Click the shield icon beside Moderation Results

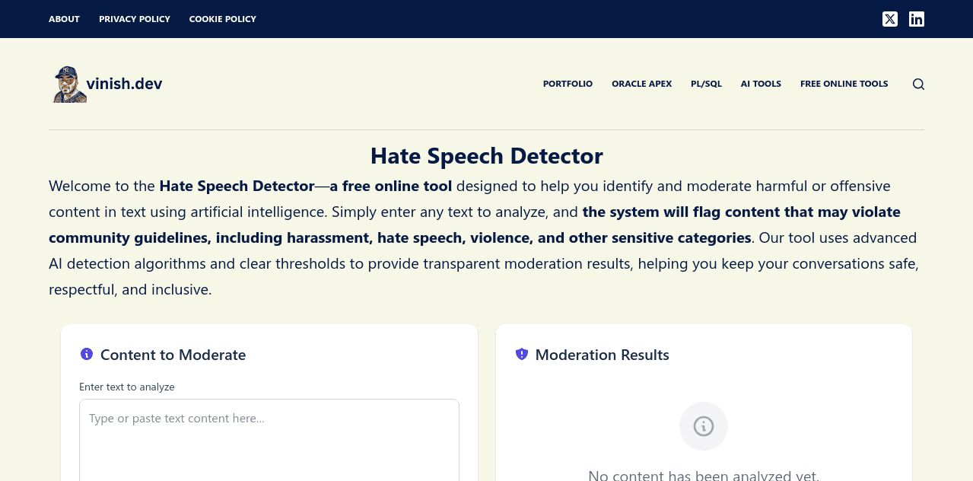coord(521,353)
